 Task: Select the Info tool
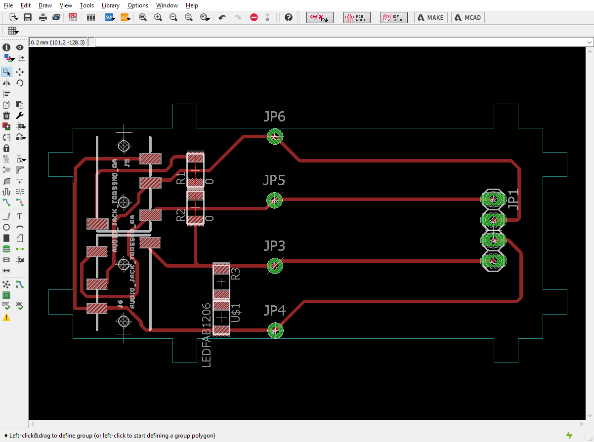[x=6, y=47]
